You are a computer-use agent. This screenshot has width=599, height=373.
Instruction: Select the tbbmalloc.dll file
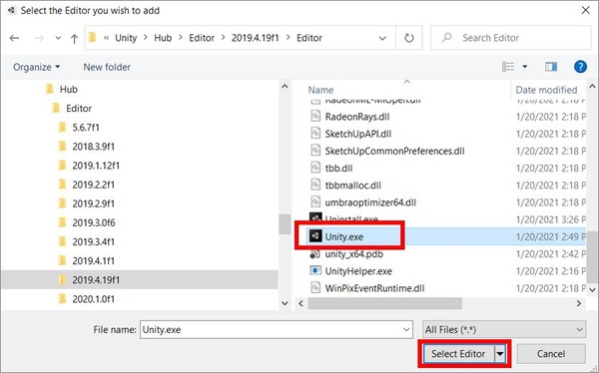tap(353, 186)
